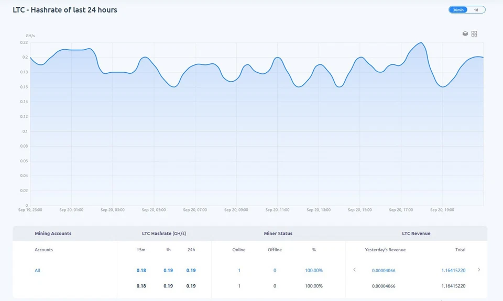The image size is (503, 301).
Task: Click the LTC Revenue column header
Action: point(416,233)
